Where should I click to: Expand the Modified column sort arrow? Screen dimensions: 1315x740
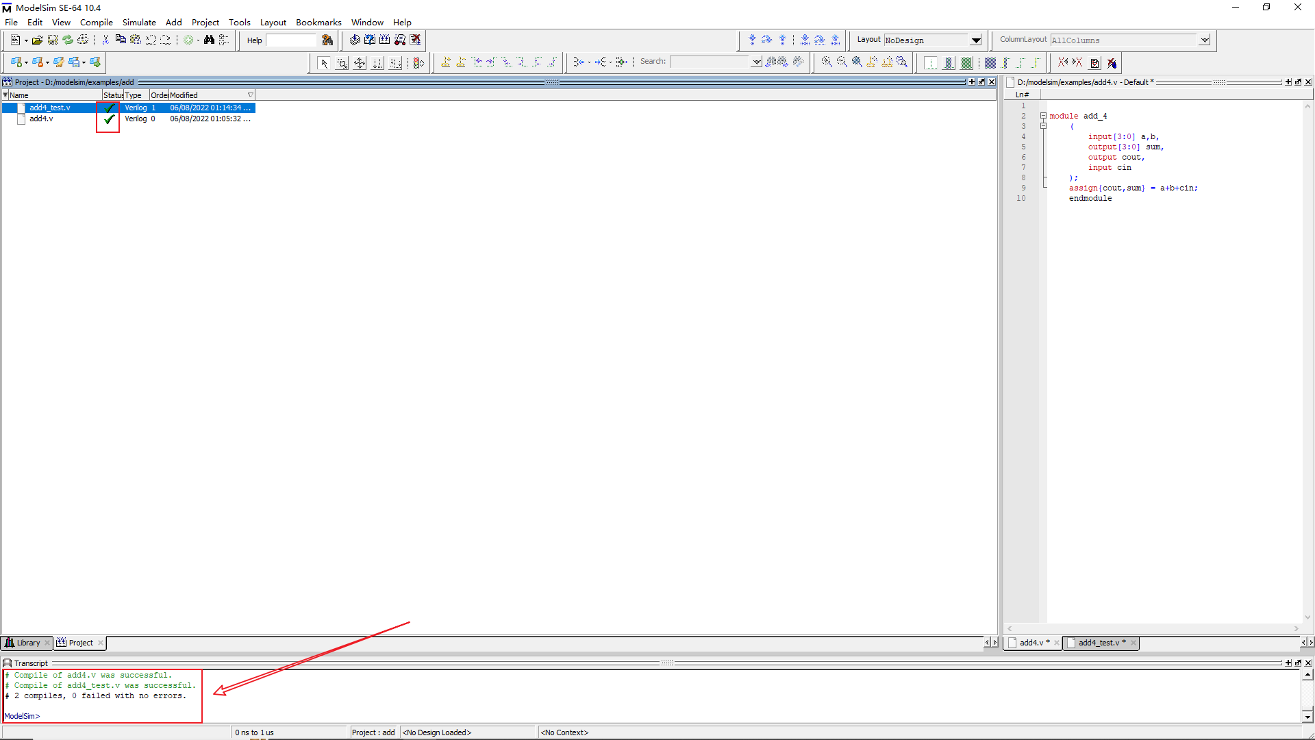pyautogui.click(x=250, y=95)
